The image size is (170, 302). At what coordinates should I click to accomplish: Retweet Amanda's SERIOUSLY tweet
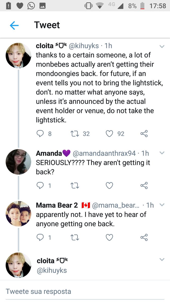(75, 186)
